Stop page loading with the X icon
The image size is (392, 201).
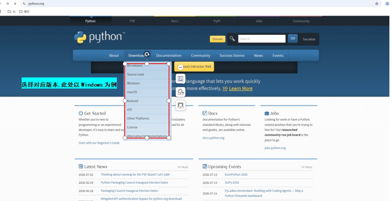[x=15, y=3]
